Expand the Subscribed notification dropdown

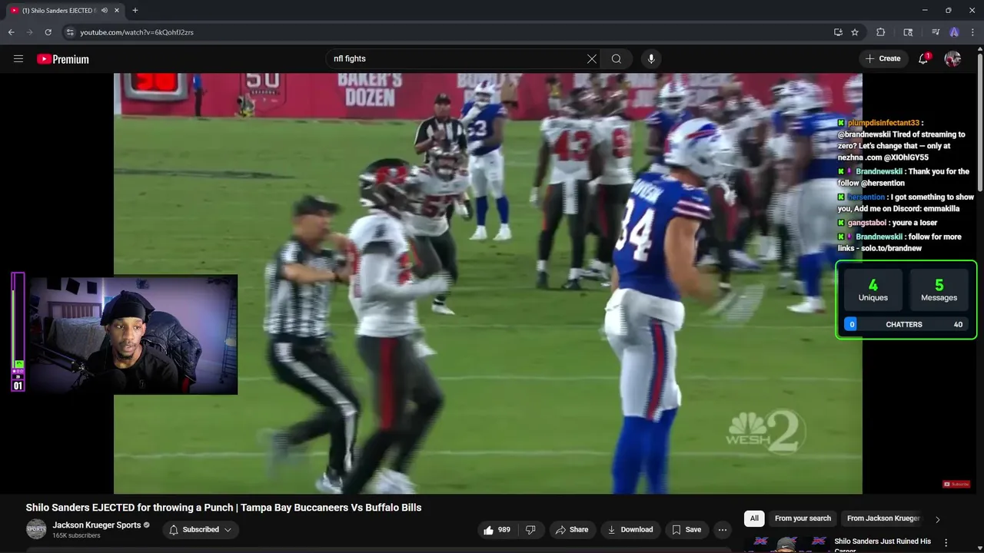200,529
